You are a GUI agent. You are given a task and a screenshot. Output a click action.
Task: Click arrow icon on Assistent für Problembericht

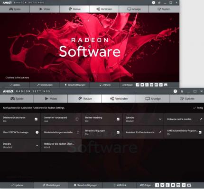coord(160,132)
